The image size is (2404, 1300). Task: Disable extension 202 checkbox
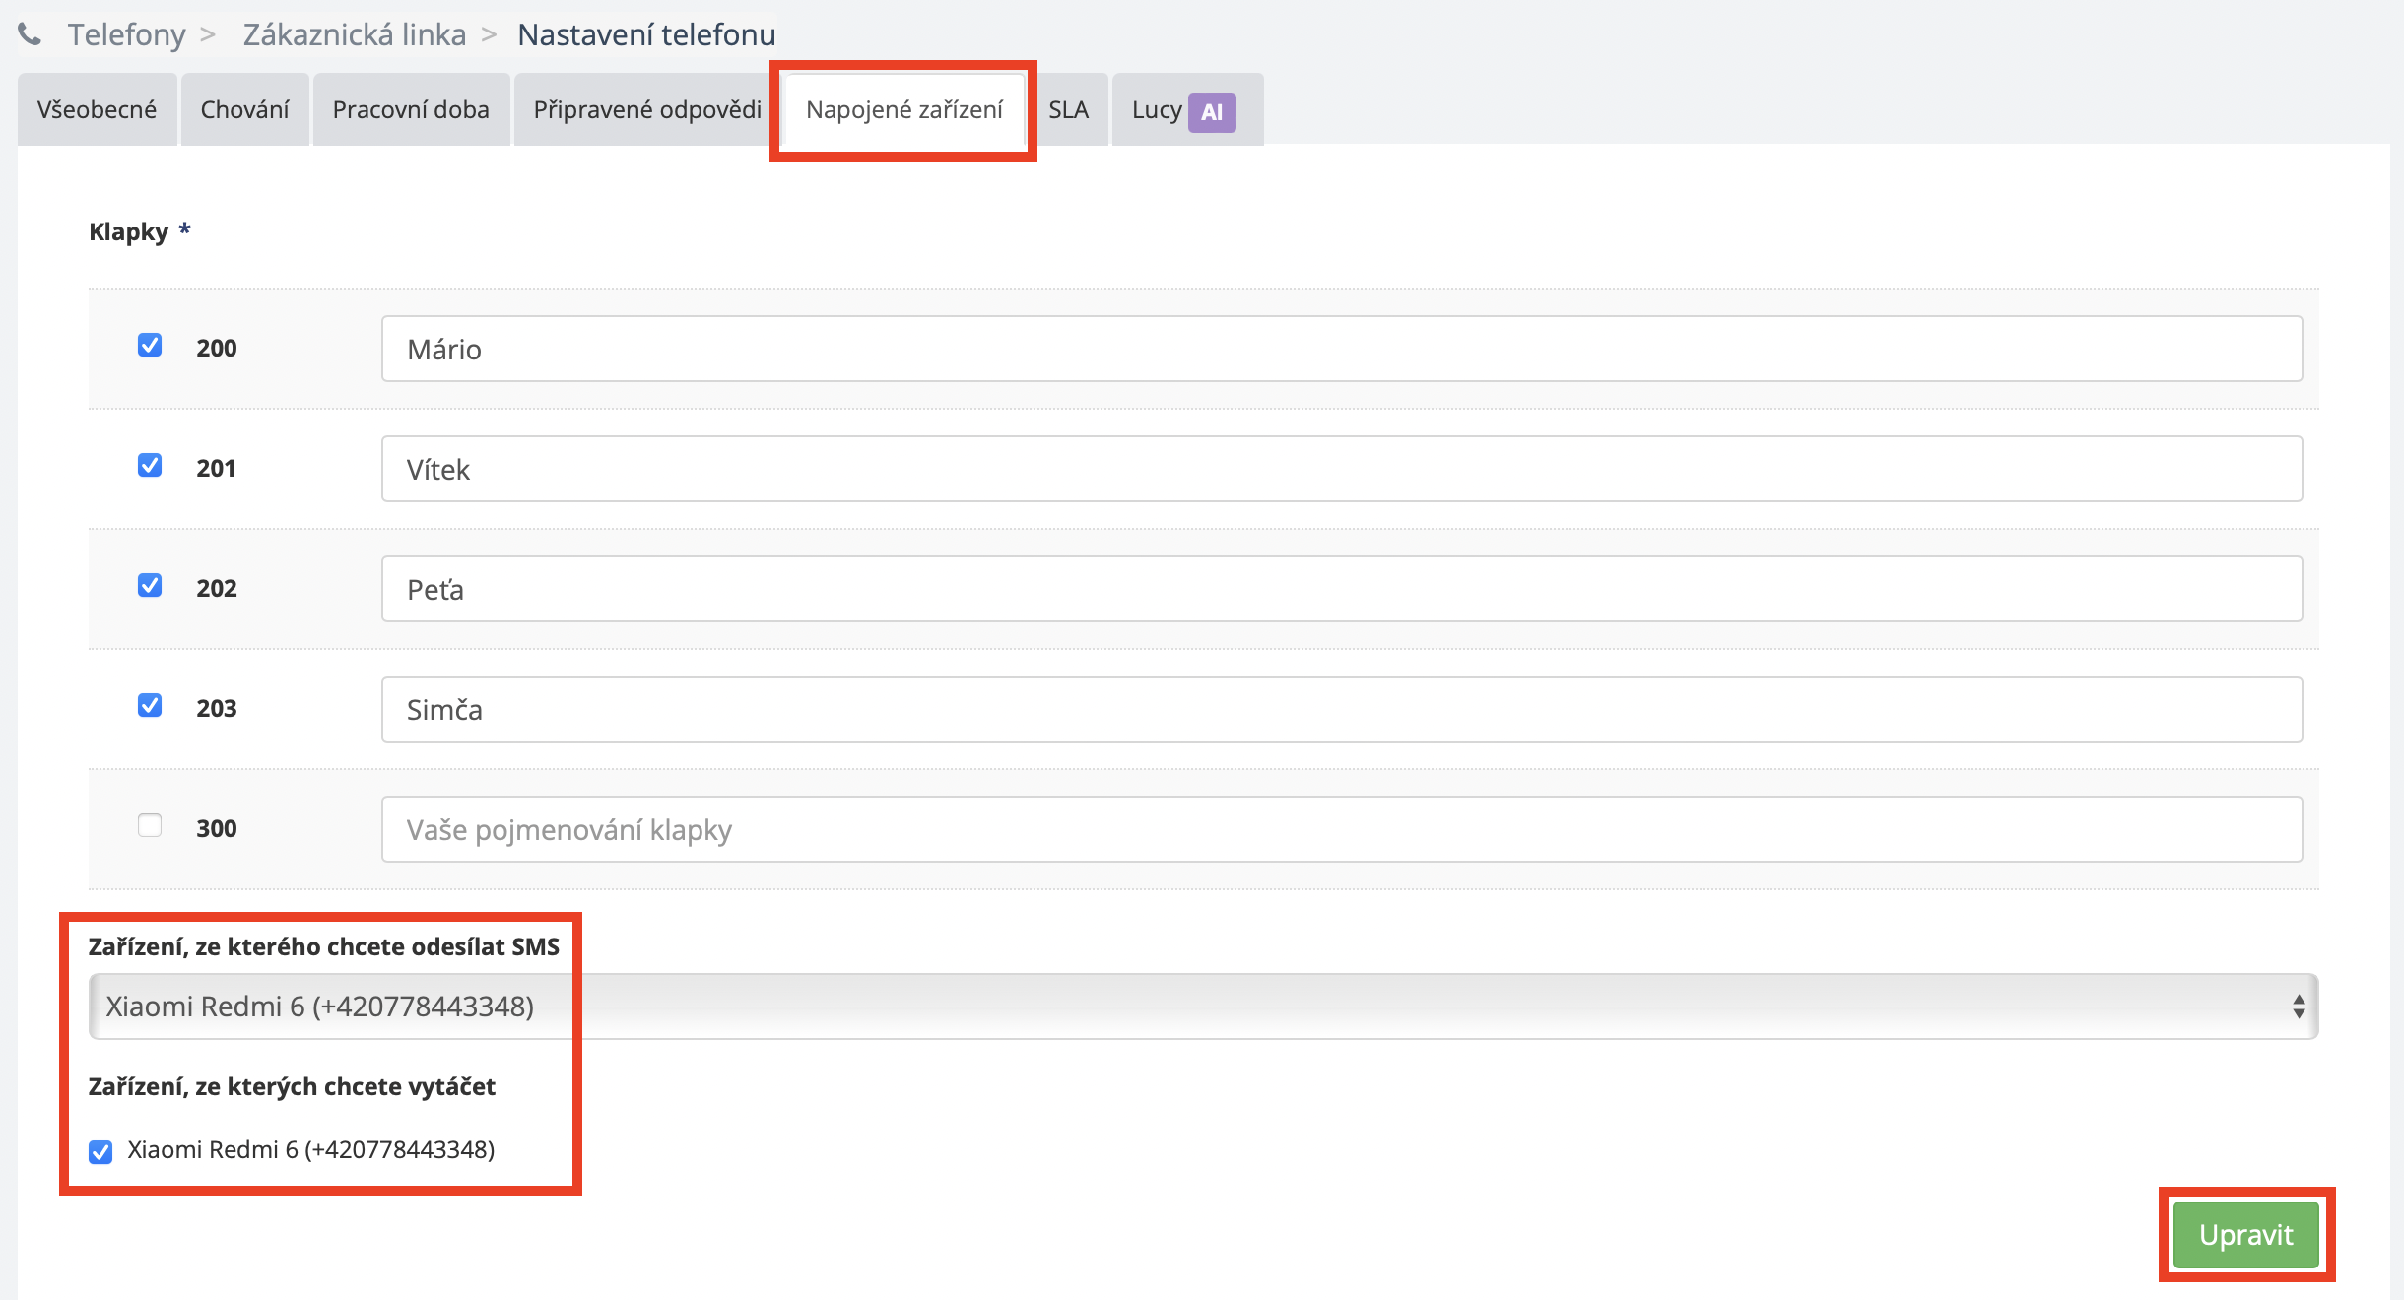[150, 585]
